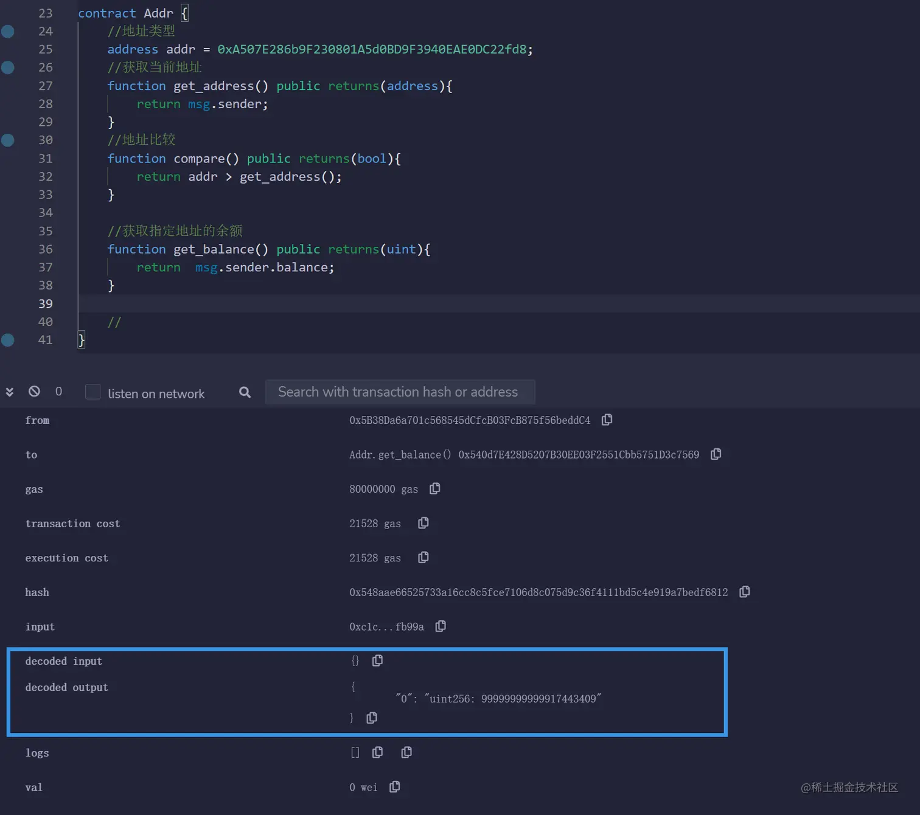Focus the transaction hash search field
This screenshot has width=920, height=815.
(400, 392)
